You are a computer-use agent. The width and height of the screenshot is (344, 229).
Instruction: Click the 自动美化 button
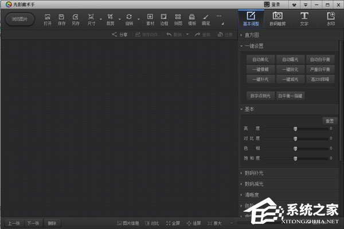261,60
